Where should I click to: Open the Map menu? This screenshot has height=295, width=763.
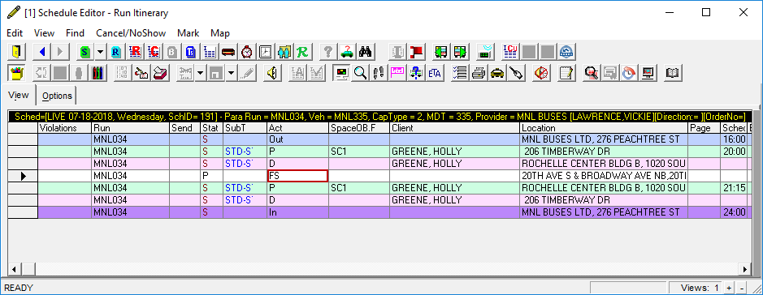220,33
